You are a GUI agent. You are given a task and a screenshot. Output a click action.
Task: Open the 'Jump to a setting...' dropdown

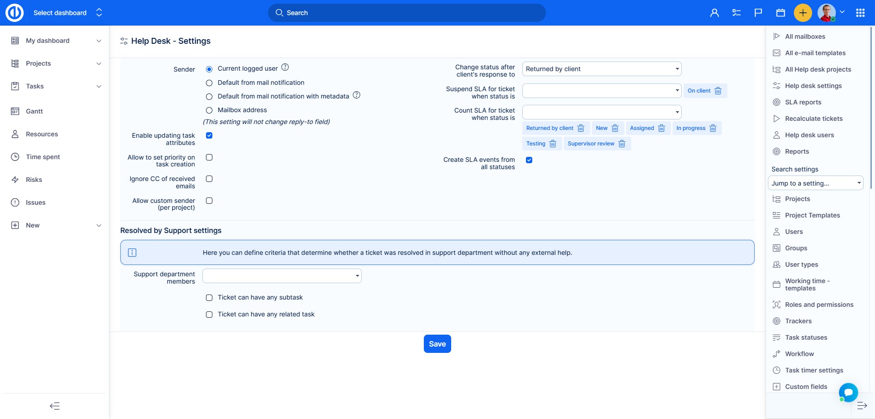(815, 183)
